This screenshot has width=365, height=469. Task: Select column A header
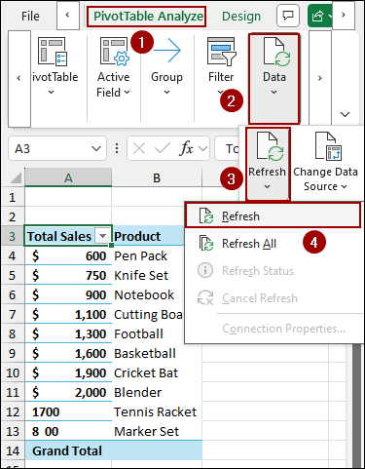(x=68, y=177)
